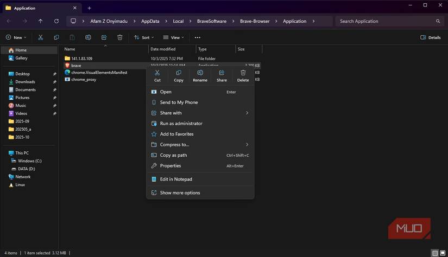Navigate to Brave-Browser breadcrumb

point(255,21)
